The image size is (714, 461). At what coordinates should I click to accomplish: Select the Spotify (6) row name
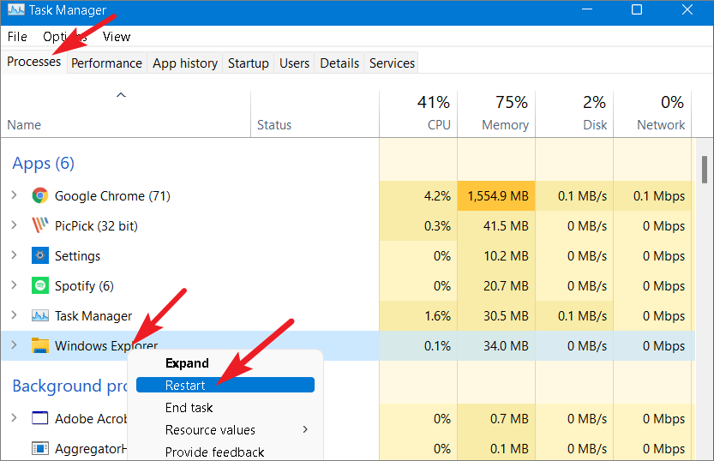click(84, 286)
